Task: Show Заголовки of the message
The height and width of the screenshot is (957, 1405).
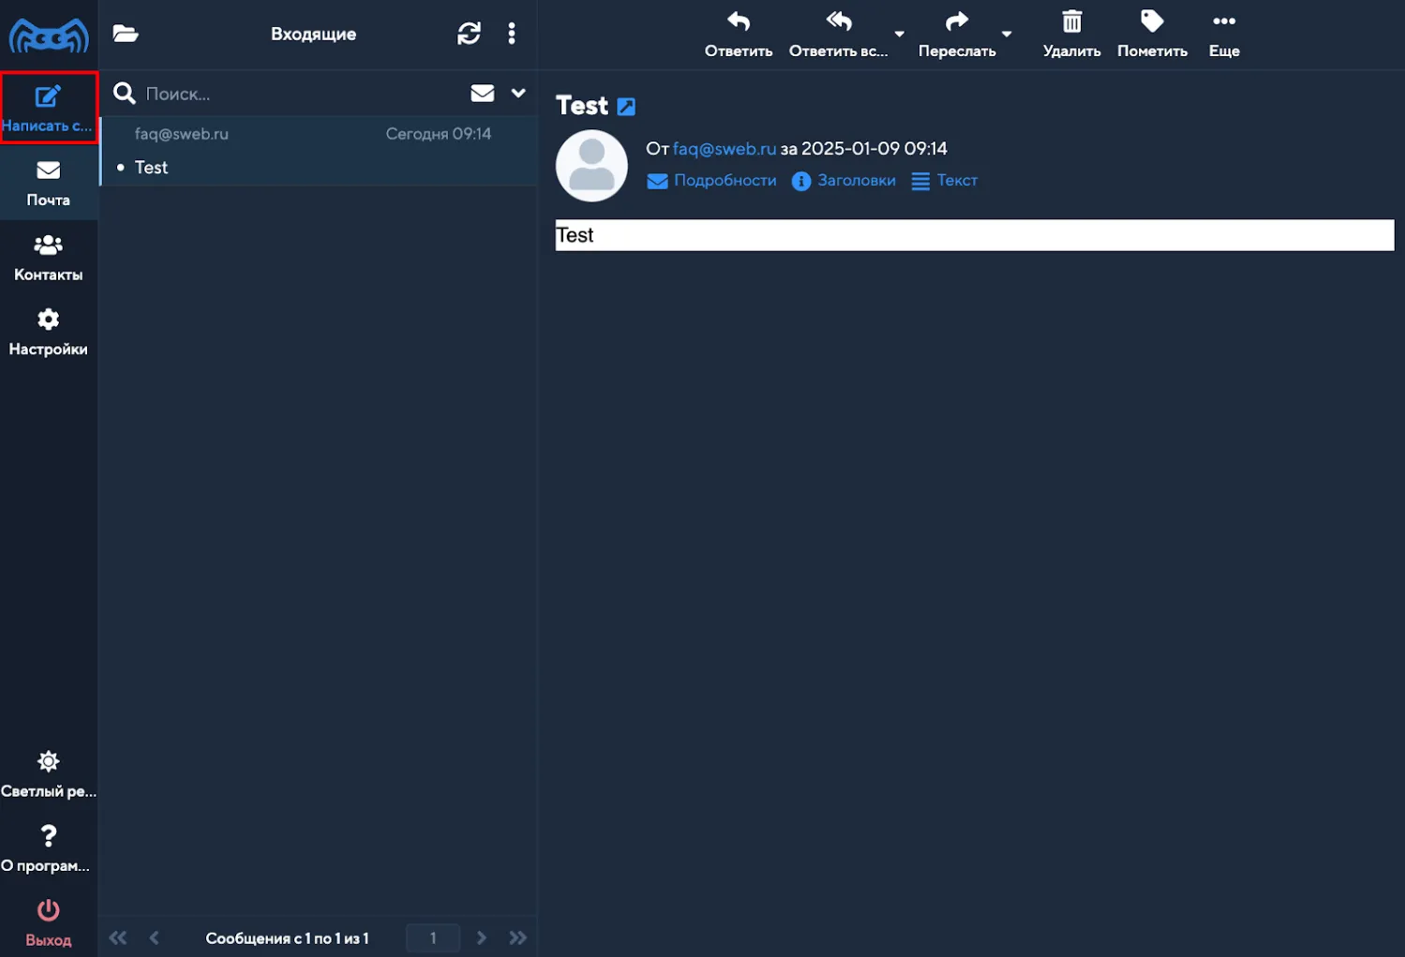Action: [x=843, y=181]
